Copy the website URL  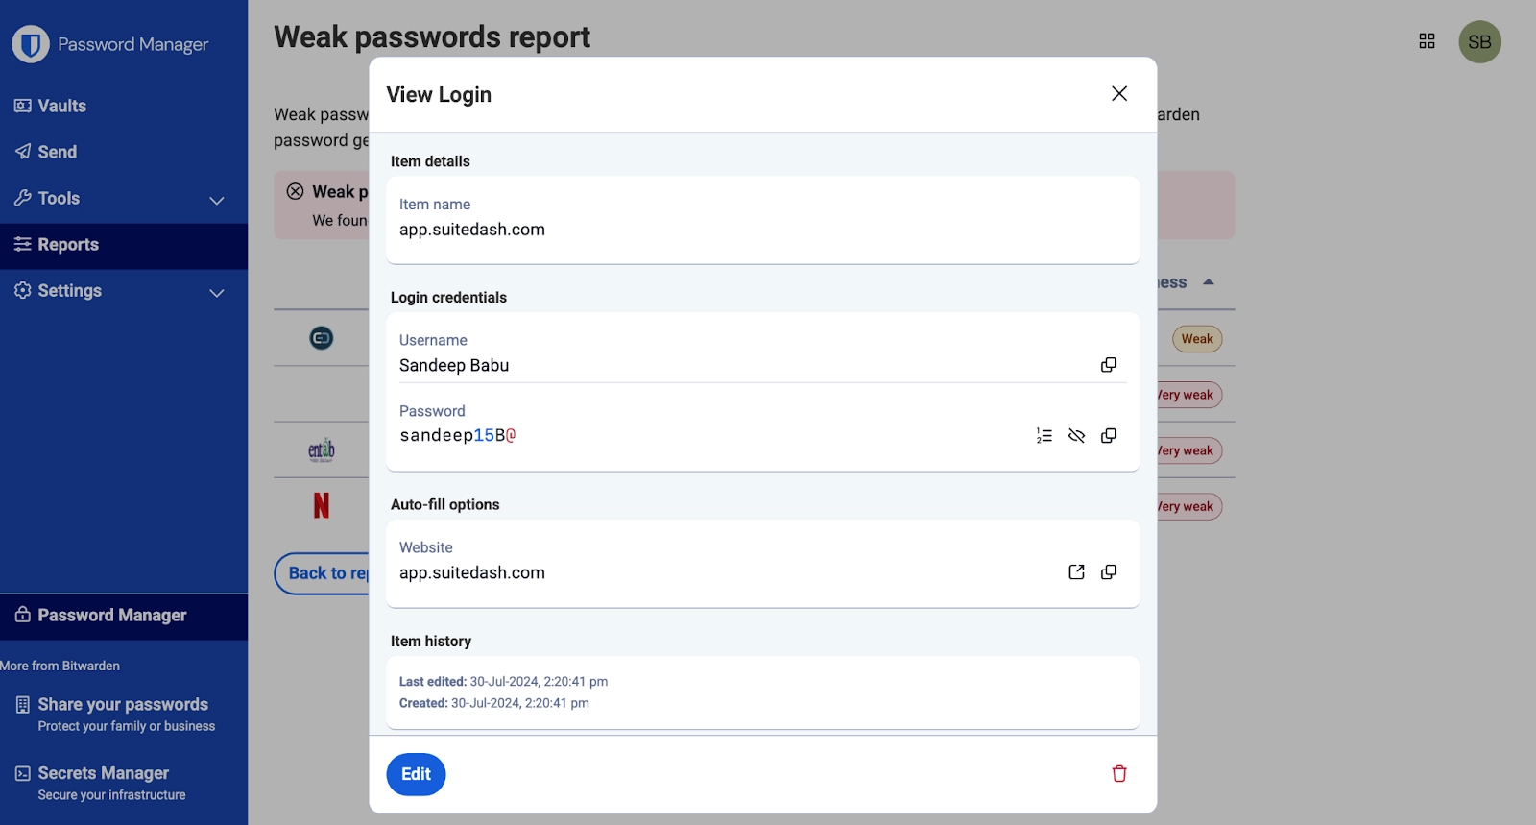(x=1109, y=572)
